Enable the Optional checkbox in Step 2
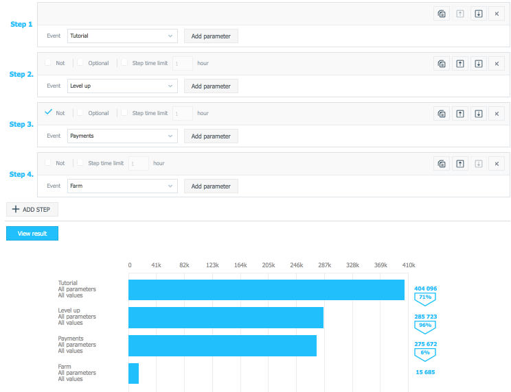 (80, 63)
